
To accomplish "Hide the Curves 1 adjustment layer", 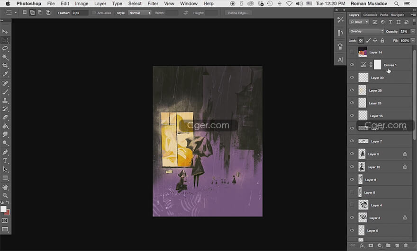I will [x=352, y=65].
